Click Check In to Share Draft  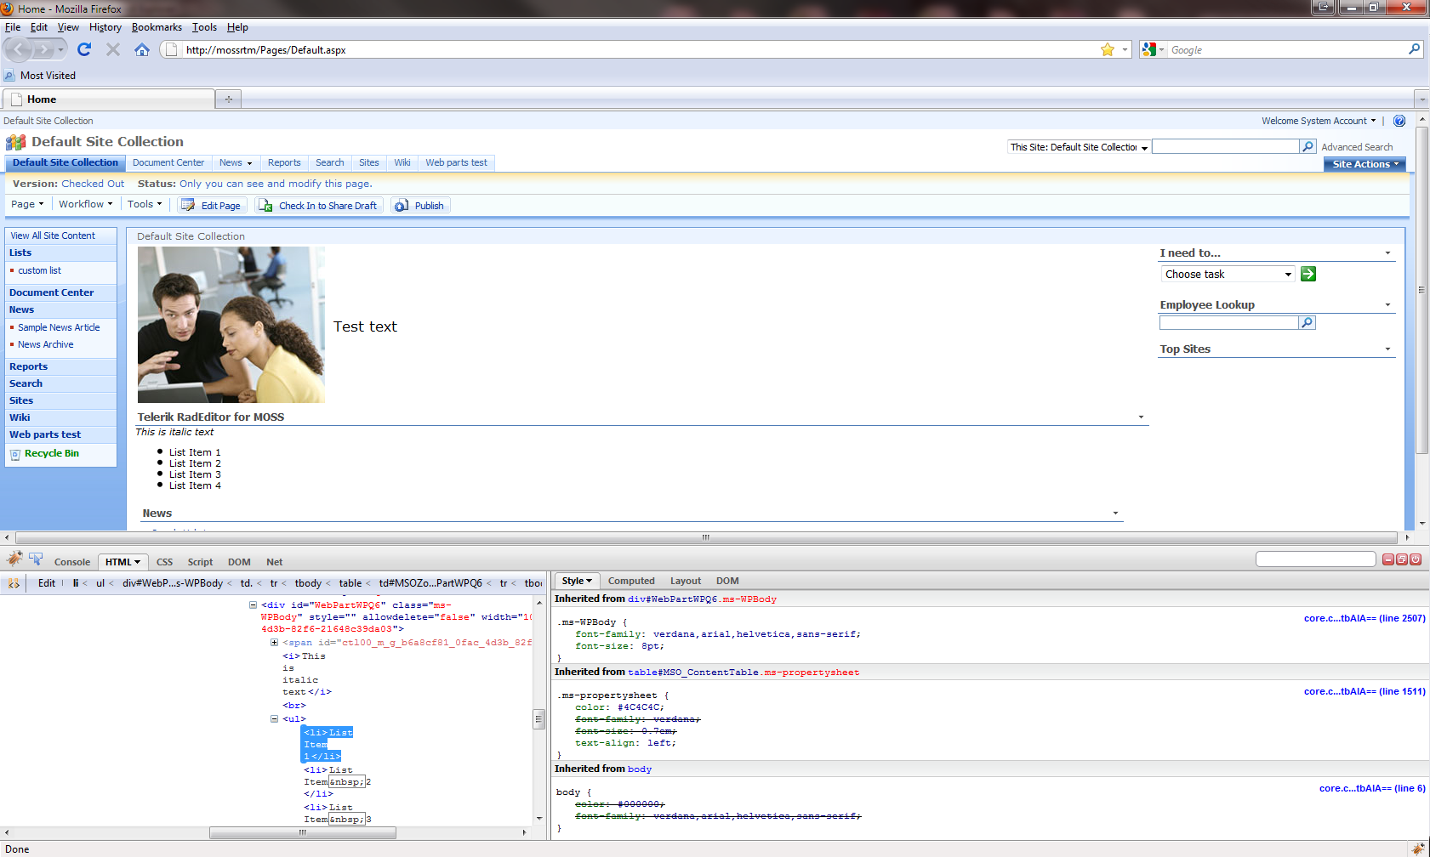click(317, 205)
